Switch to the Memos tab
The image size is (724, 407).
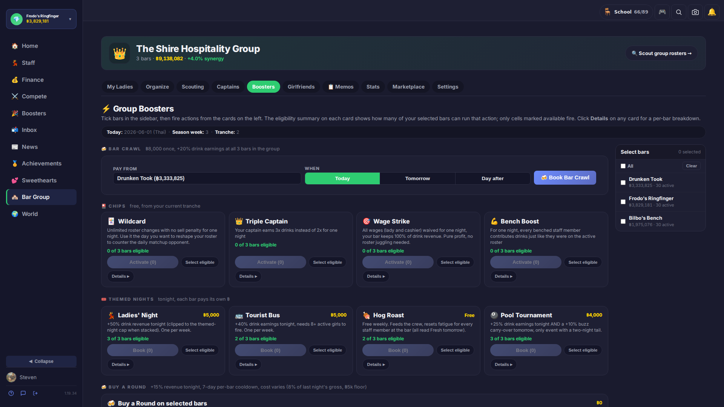pyautogui.click(x=341, y=87)
